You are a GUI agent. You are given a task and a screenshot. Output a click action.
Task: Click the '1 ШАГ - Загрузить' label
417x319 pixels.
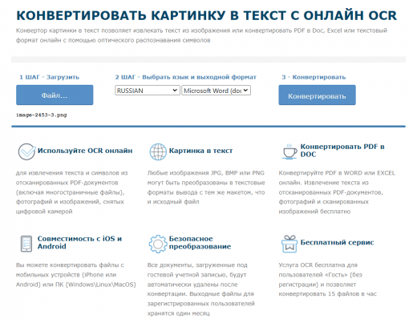(x=49, y=77)
